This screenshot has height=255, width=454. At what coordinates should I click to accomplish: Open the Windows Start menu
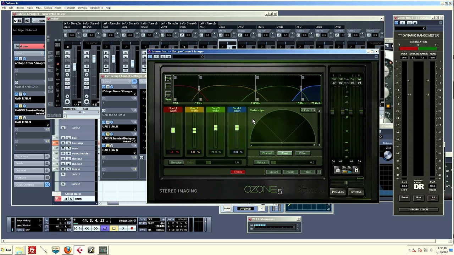[6, 250]
